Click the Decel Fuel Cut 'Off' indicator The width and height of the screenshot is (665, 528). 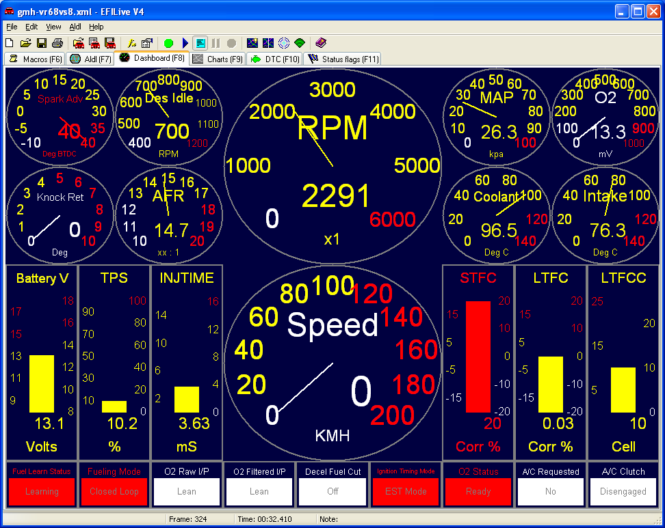tap(332, 491)
